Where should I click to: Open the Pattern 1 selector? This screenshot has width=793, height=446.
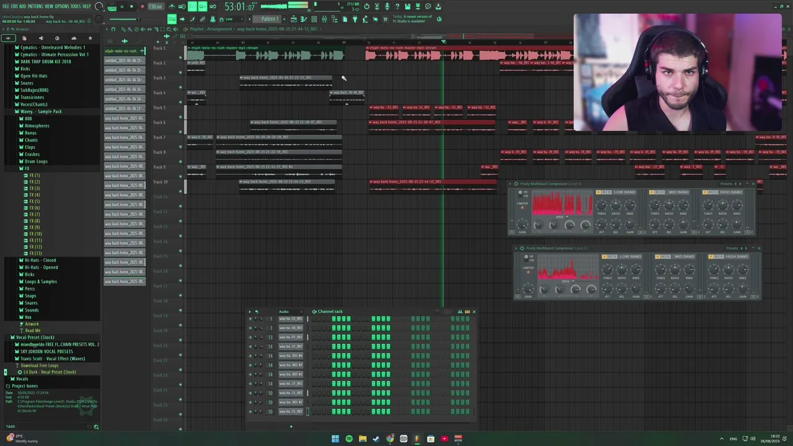click(267, 19)
